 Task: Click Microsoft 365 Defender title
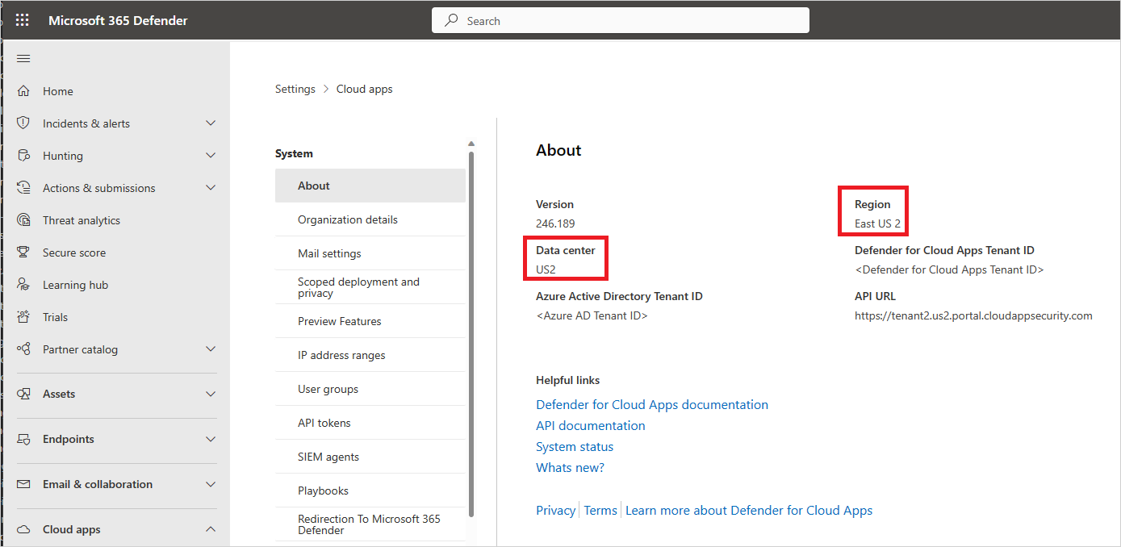[118, 20]
